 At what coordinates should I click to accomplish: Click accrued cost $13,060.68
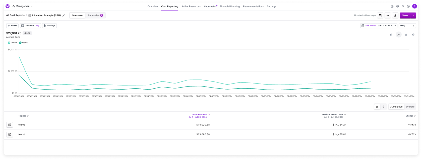coord(203,134)
